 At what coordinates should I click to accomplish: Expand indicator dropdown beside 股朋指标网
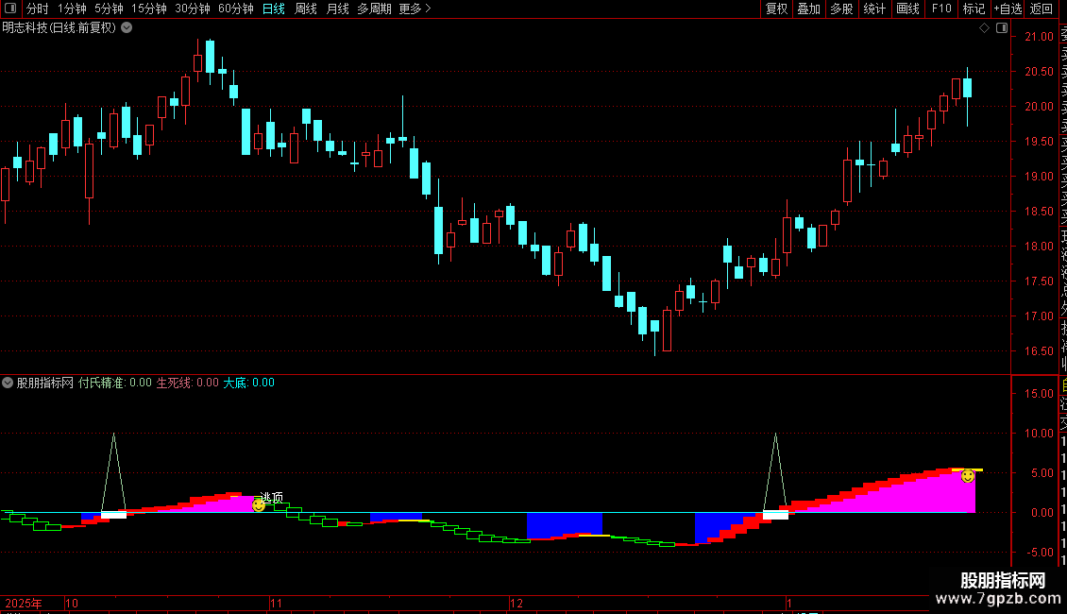pos(8,383)
